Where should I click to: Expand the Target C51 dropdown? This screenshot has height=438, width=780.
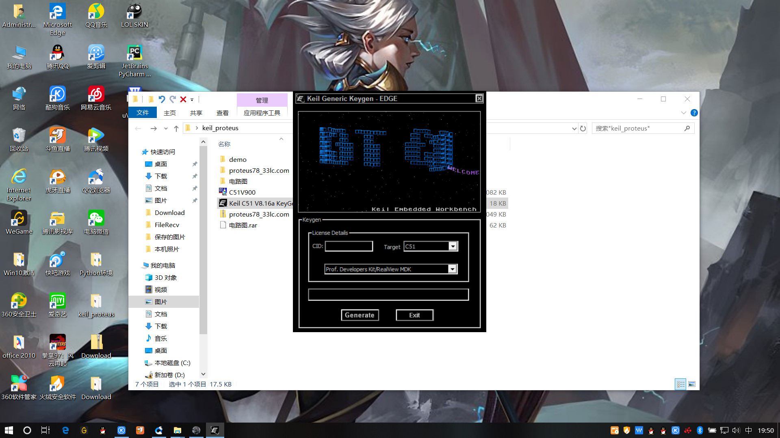(x=453, y=247)
